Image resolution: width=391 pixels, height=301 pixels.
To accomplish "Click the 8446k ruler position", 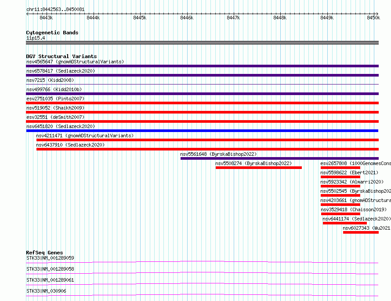I will pos(187,18).
